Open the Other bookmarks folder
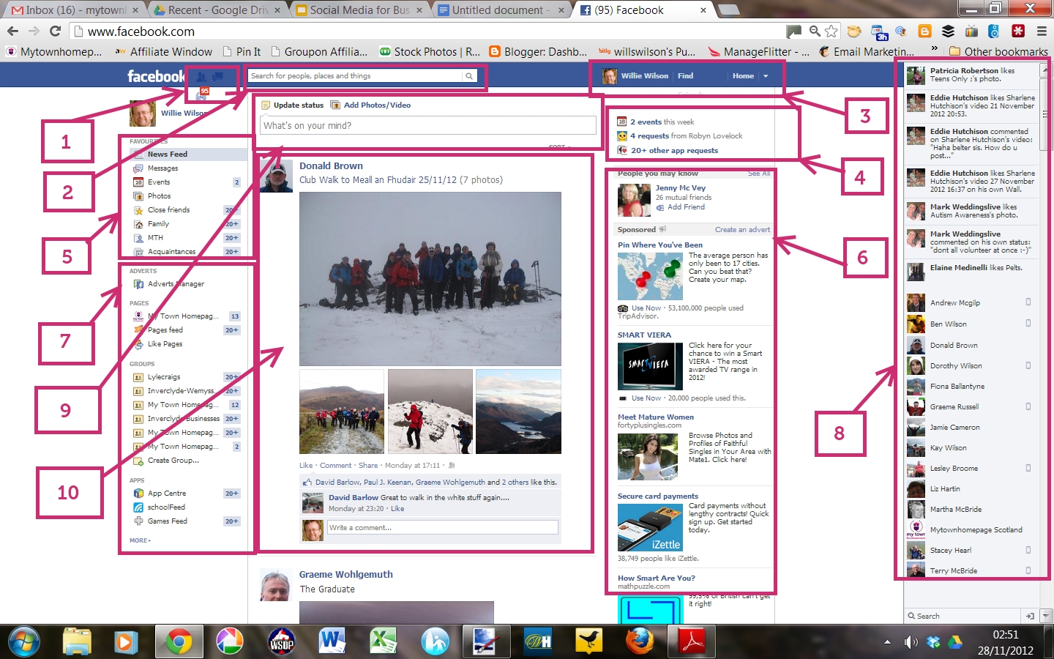This screenshot has width=1054, height=659. [x=998, y=51]
